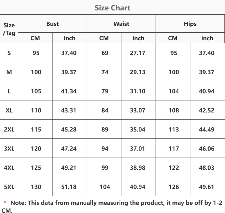Click waist value 27.17 inches
Screen dimensions: 225x213
tap(138, 53)
